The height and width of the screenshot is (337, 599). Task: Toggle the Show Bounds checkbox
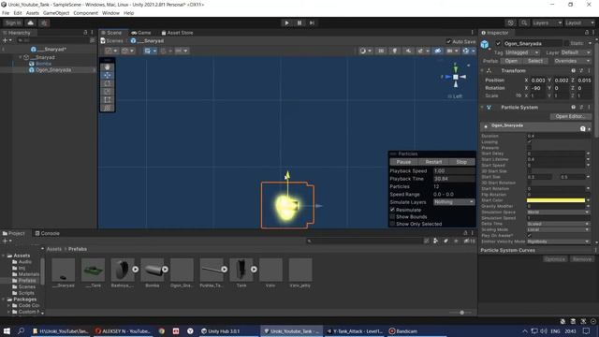coord(392,216)
